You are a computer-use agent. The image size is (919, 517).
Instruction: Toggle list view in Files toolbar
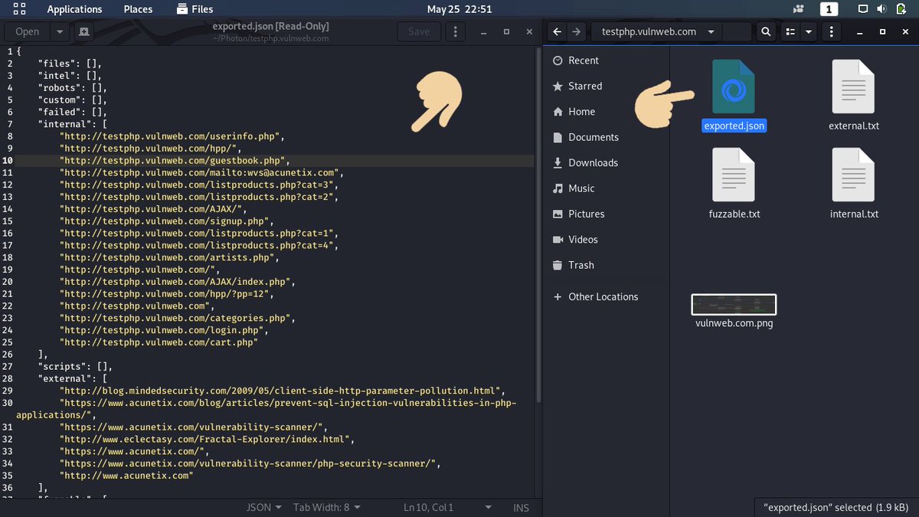coord(790,31)
